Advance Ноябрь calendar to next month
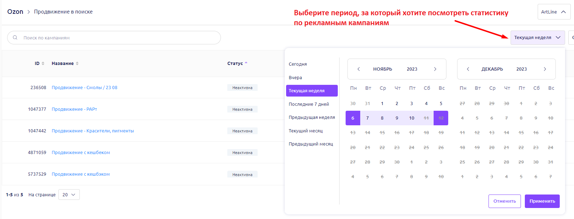Image resolution: width=574 pixels, height=219 pixels. click(x=435, y=69)
